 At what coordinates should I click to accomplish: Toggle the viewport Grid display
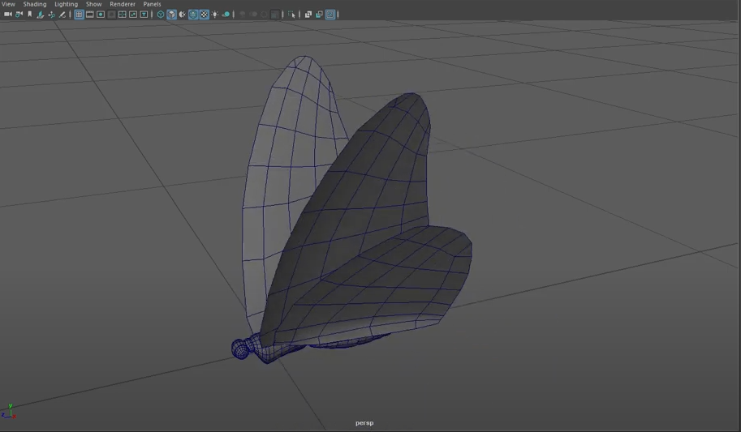click(80, 15)
